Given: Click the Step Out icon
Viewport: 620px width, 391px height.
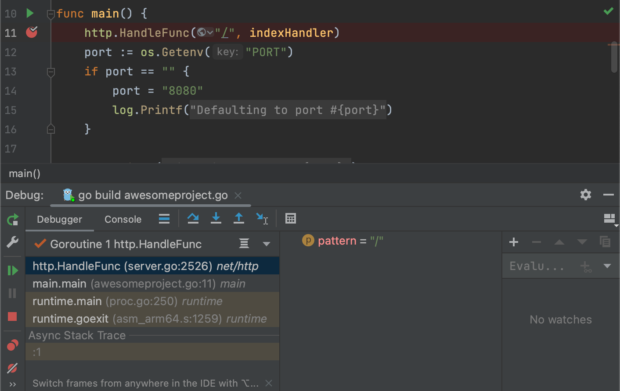Looking at the screenshot, I should tap(238, 218).
